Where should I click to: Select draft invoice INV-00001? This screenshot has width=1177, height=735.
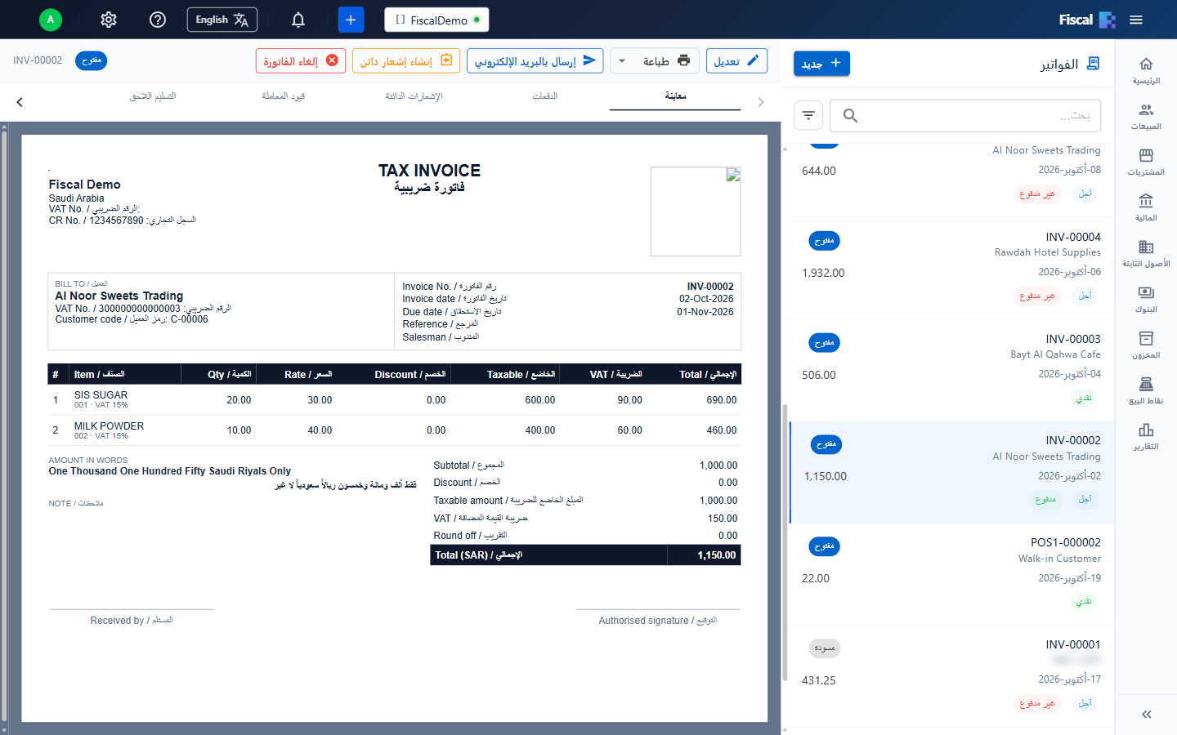pos(951,676)
